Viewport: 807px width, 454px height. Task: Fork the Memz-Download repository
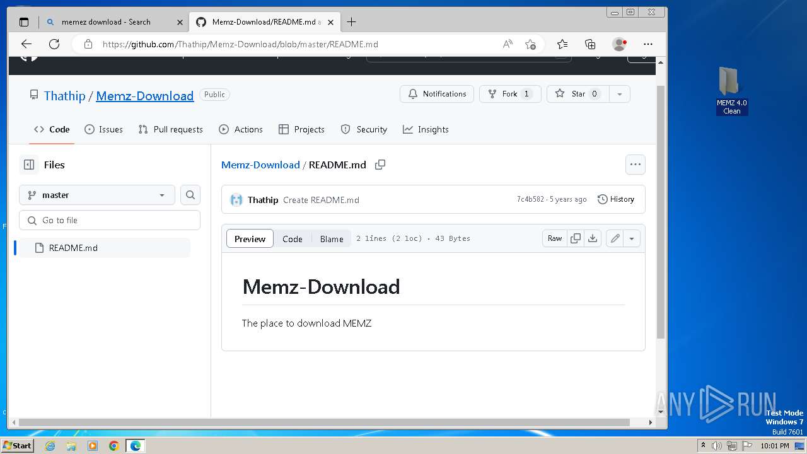[x=510, y=94]
